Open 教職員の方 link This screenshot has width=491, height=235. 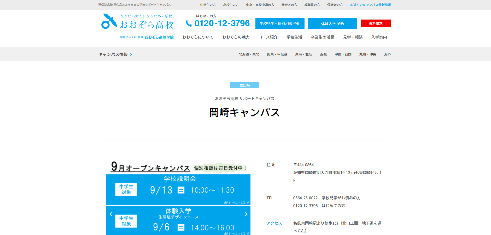(x=312, y=5)
